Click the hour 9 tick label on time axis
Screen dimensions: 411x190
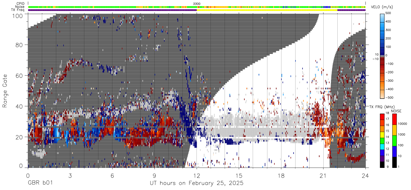click(x=155, y=176)
